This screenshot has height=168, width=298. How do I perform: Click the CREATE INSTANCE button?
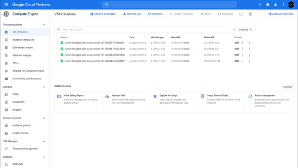[x=103, y=14]
